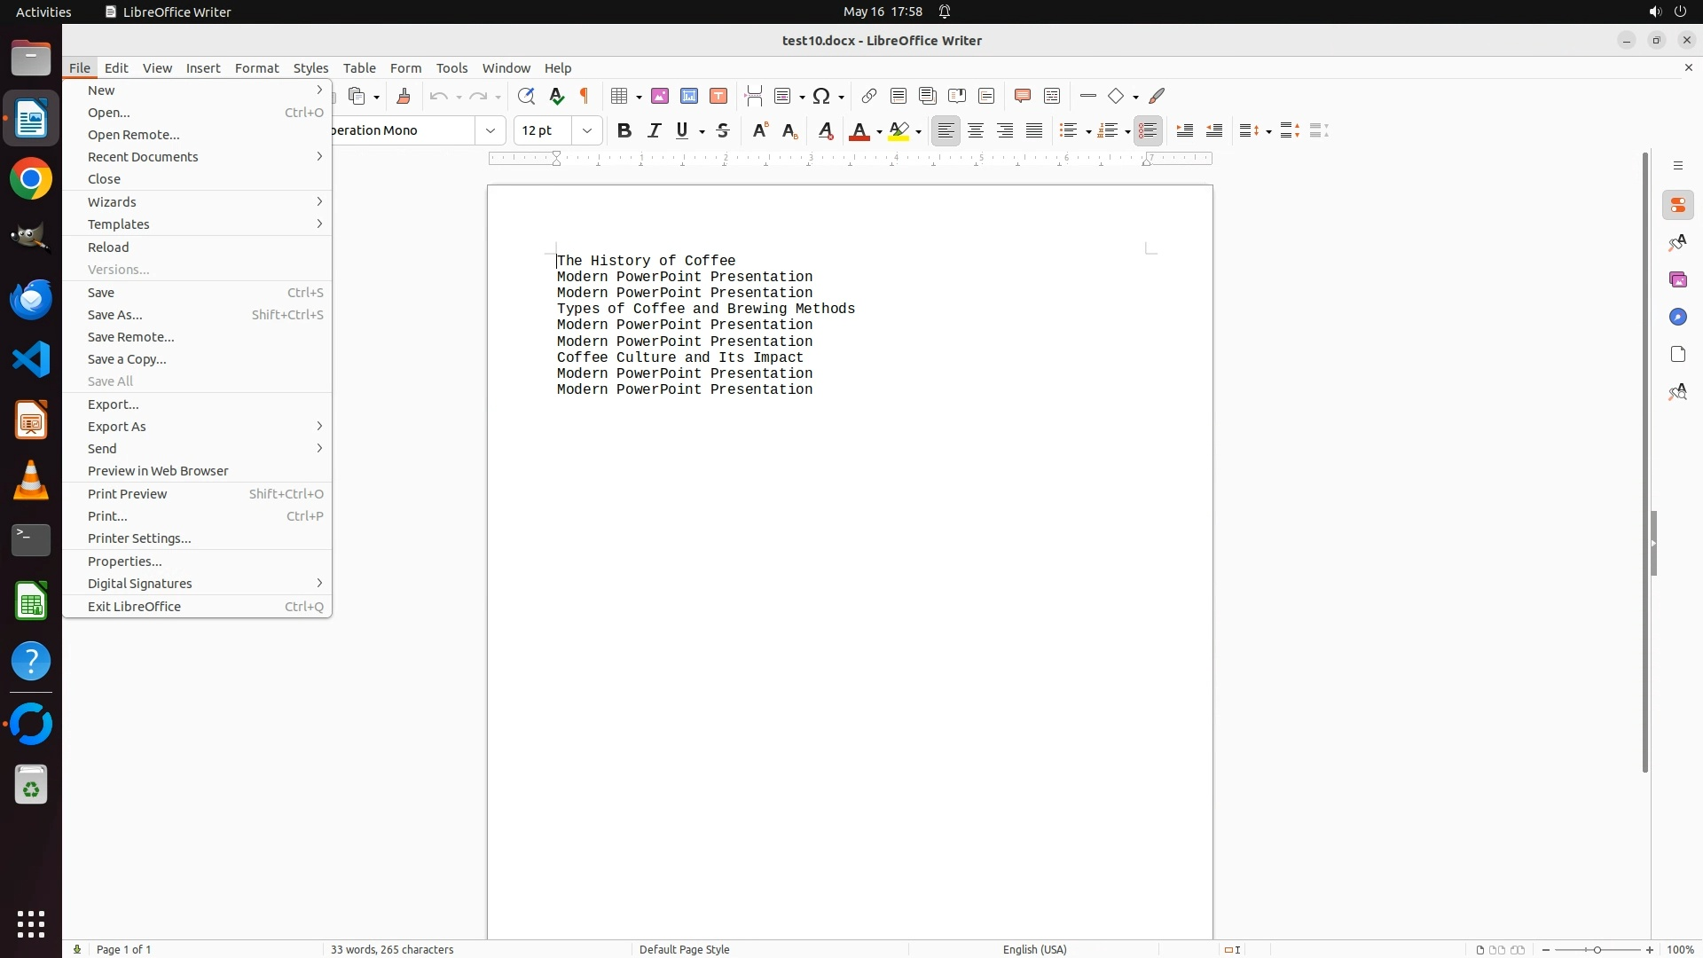Click the Insert Image icon

pyautogui.click(x=660, y=96)
